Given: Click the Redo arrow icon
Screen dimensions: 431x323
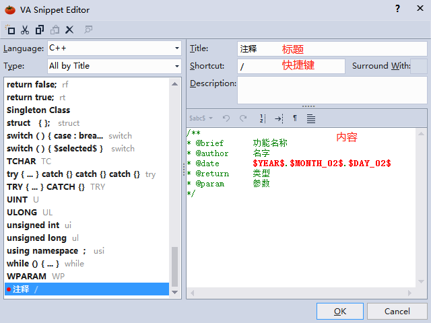Looking at the screenshot, I should (243, 118).
